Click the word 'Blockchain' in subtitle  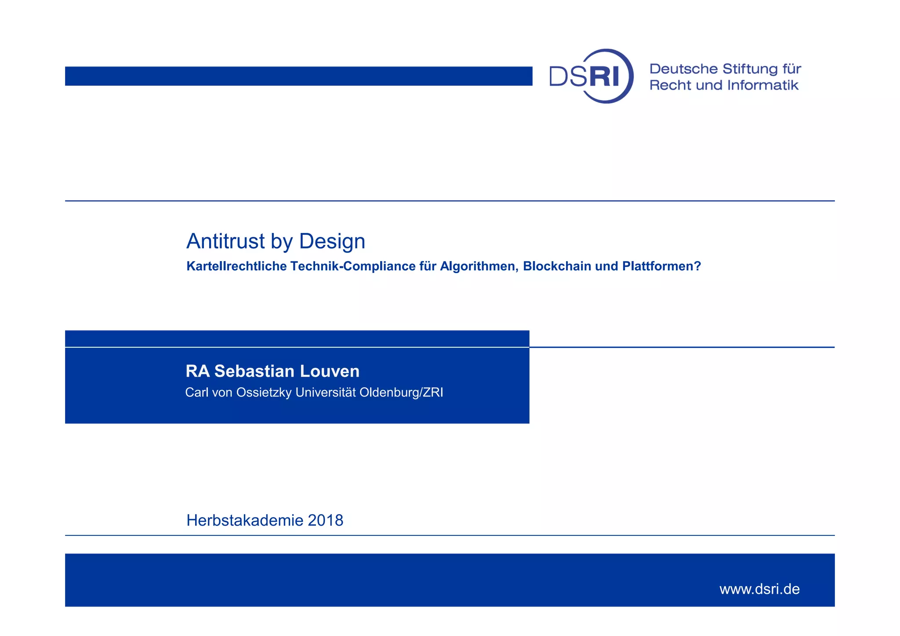pyautogui.click(x=557, y=266)
